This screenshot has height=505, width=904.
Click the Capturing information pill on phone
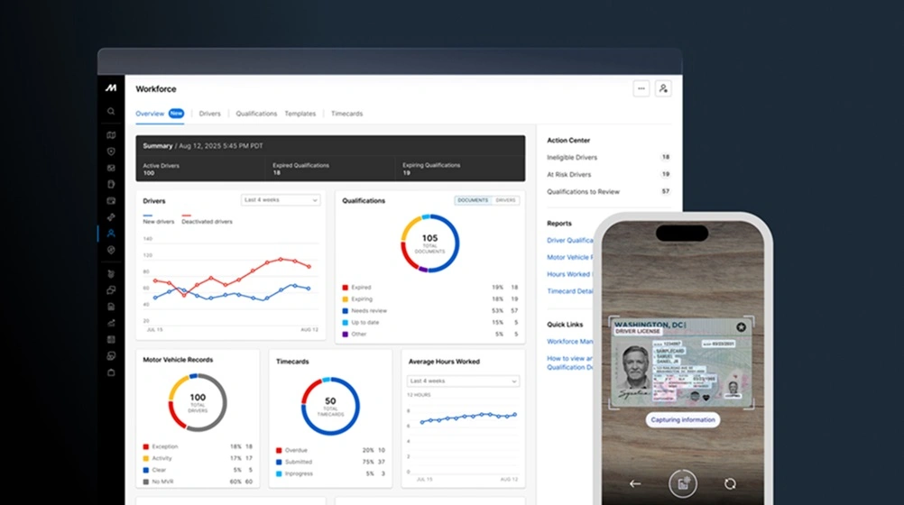[683, 419]
